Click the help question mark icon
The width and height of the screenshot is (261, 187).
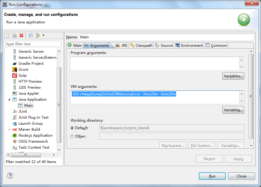click(x=10, y=176)
